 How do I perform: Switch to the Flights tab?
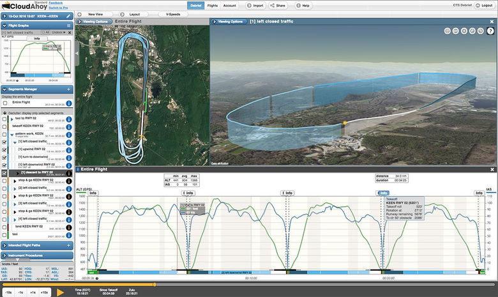[213, 5]
